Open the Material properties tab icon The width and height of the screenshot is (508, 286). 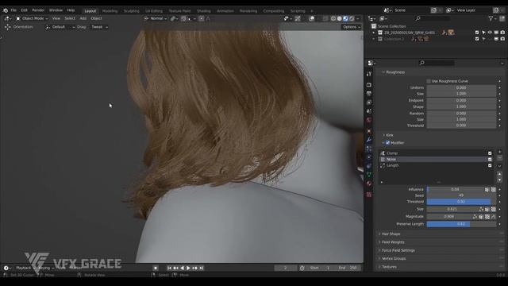click(368, 184)
